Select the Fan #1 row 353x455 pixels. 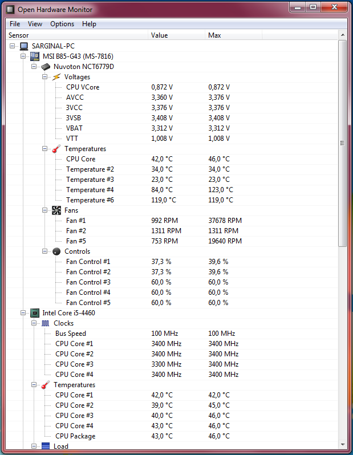point(172,221)
